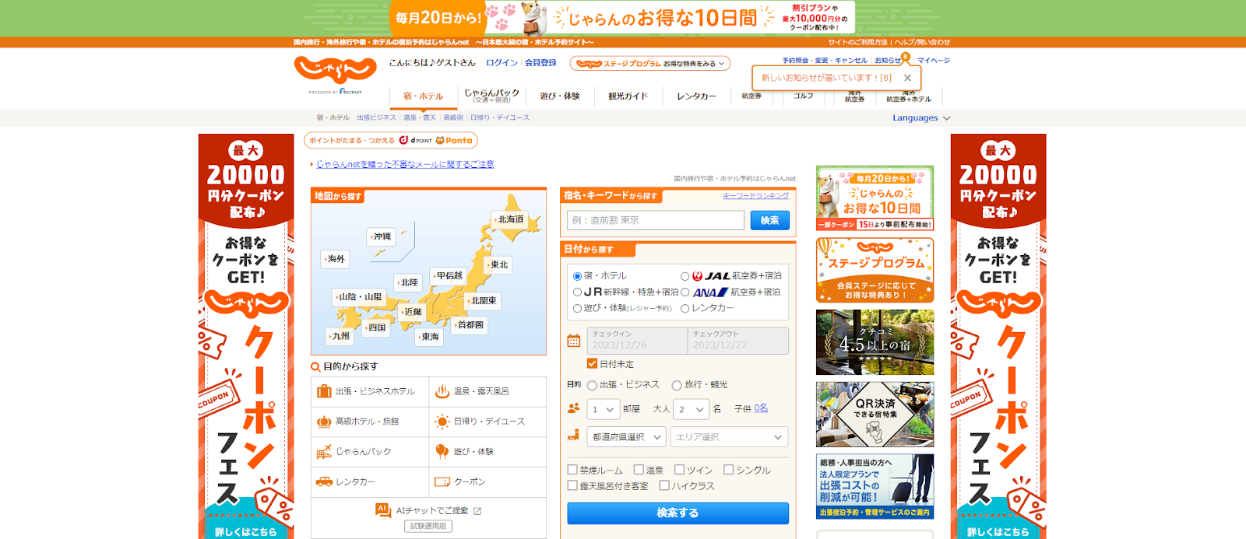The image size is (1246, 539).
Task: Select the レンタカー radio option
Action: click(x=685, y=308)
